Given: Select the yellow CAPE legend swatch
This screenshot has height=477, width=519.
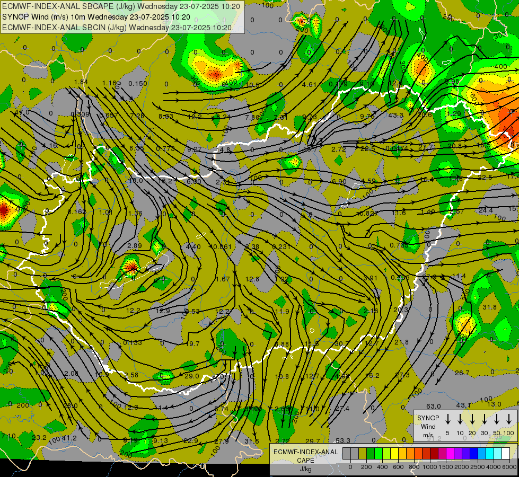Looking at the screenshot, I should (394, 453).
